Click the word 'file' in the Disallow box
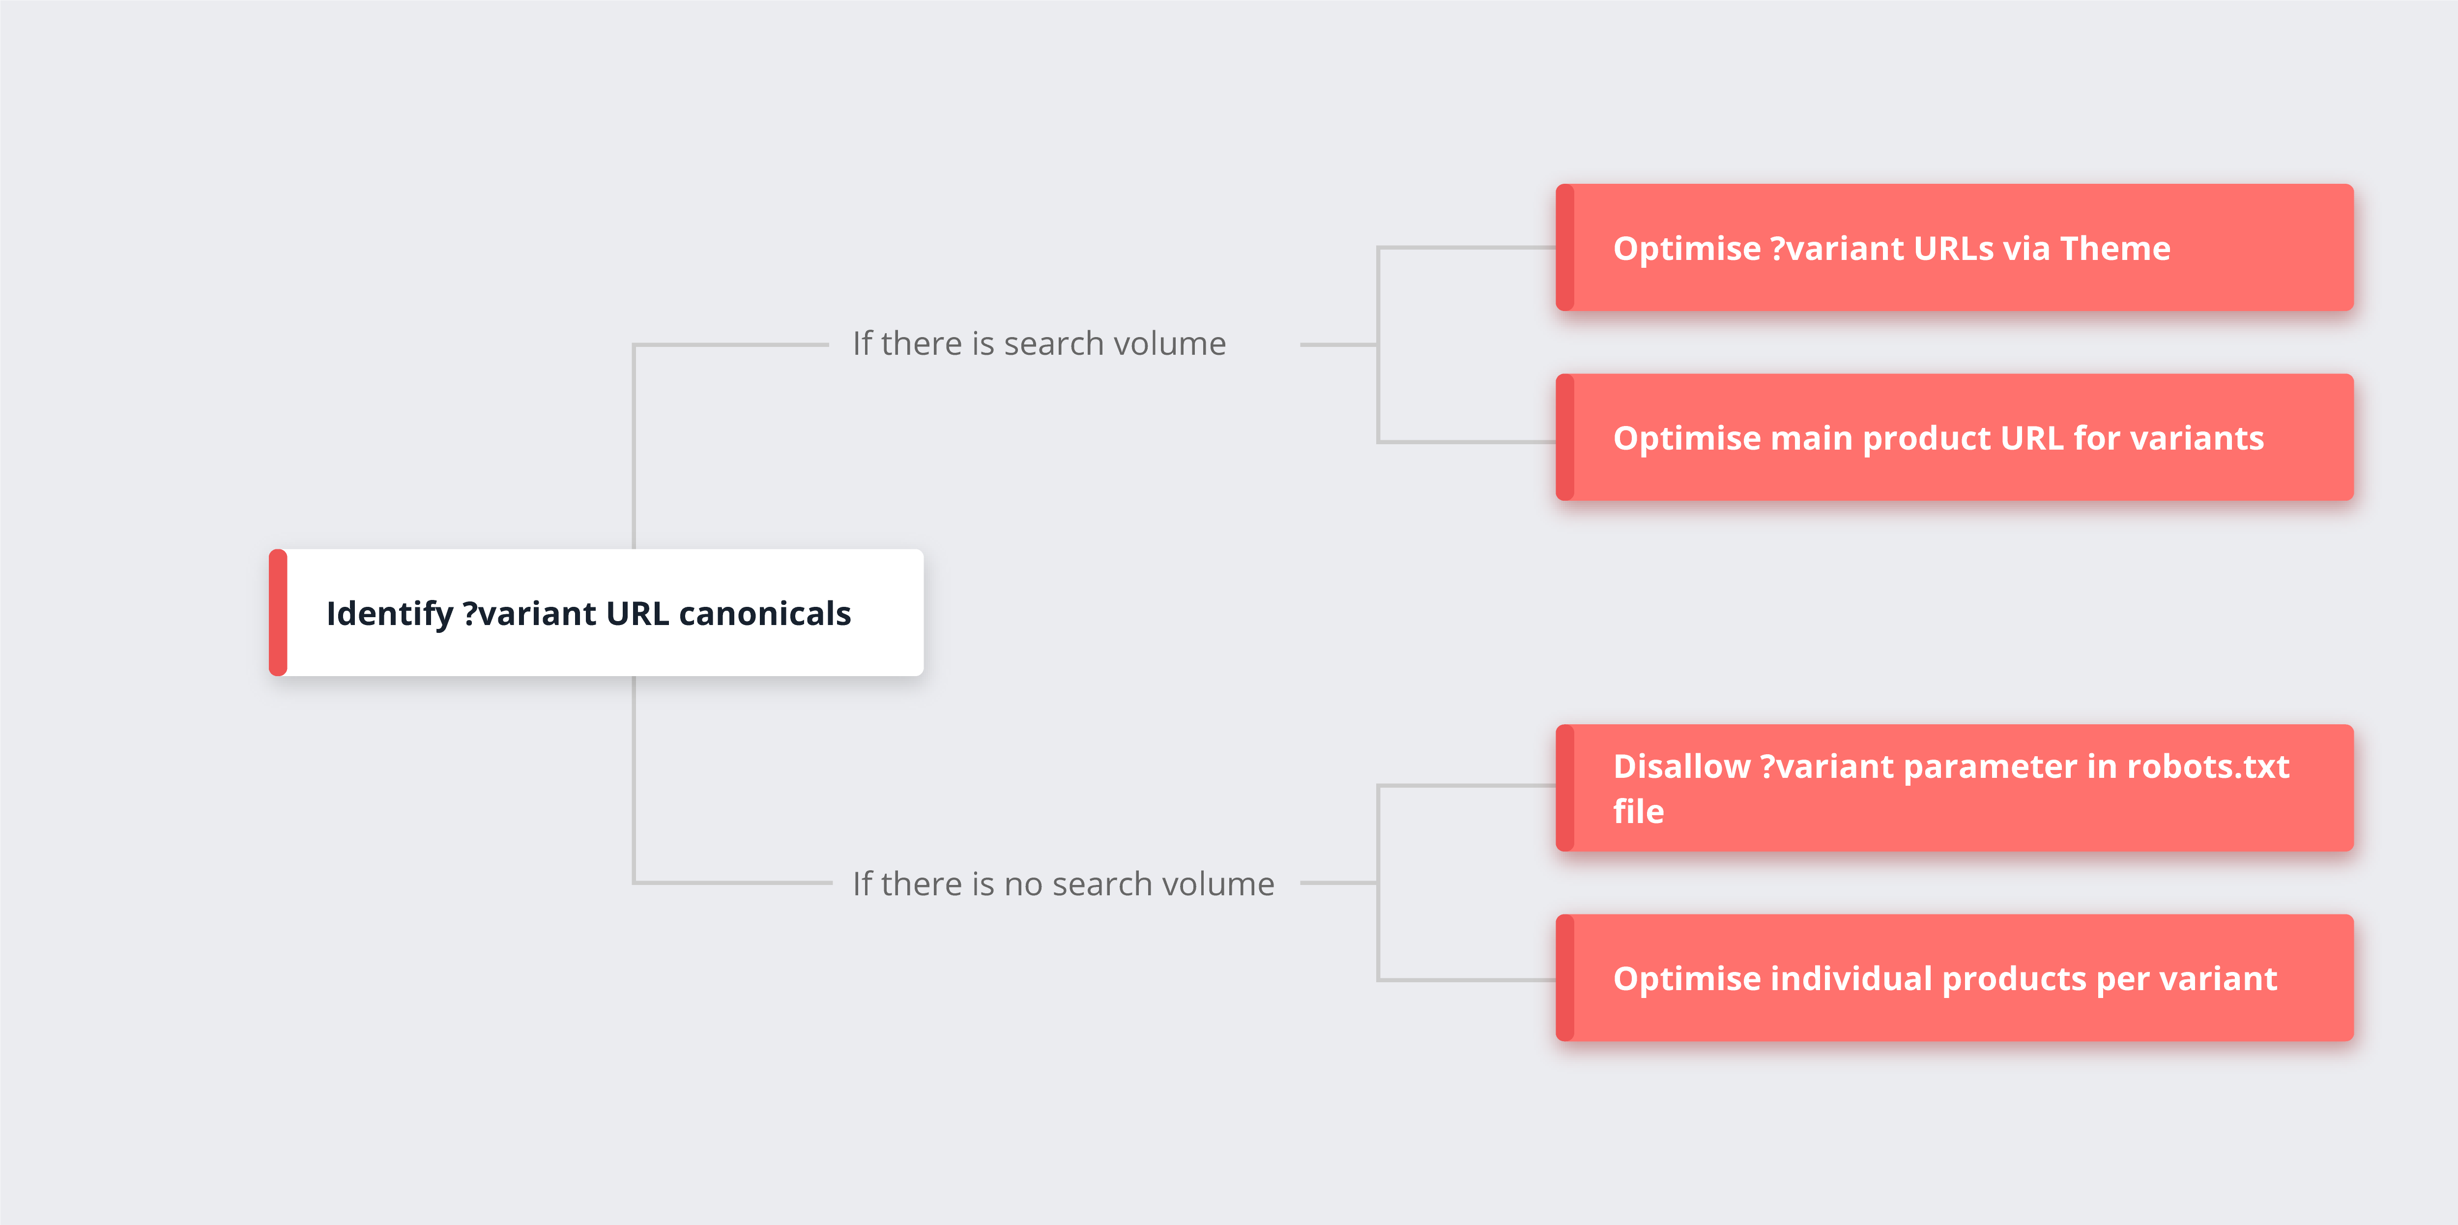 [x=1638, y=811]
